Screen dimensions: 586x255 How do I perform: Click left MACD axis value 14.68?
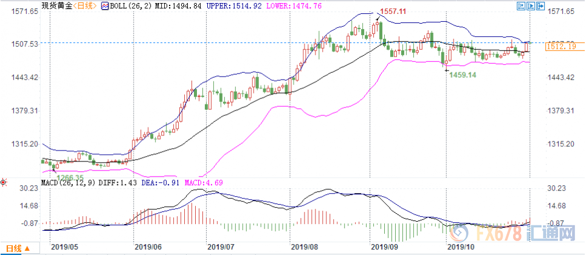tap(30, 206)
